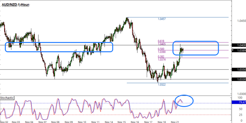The width and height of the screenshot is (246, 123).
Task: Click the Nov 08 date label
Action: point(55,122)
